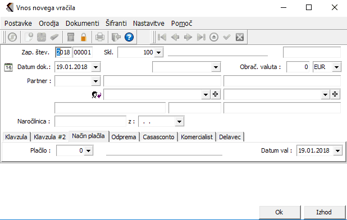Screen dimensions: 347x220
Task: Click the plus button after second contact dropdown
Action: [335, 94]
